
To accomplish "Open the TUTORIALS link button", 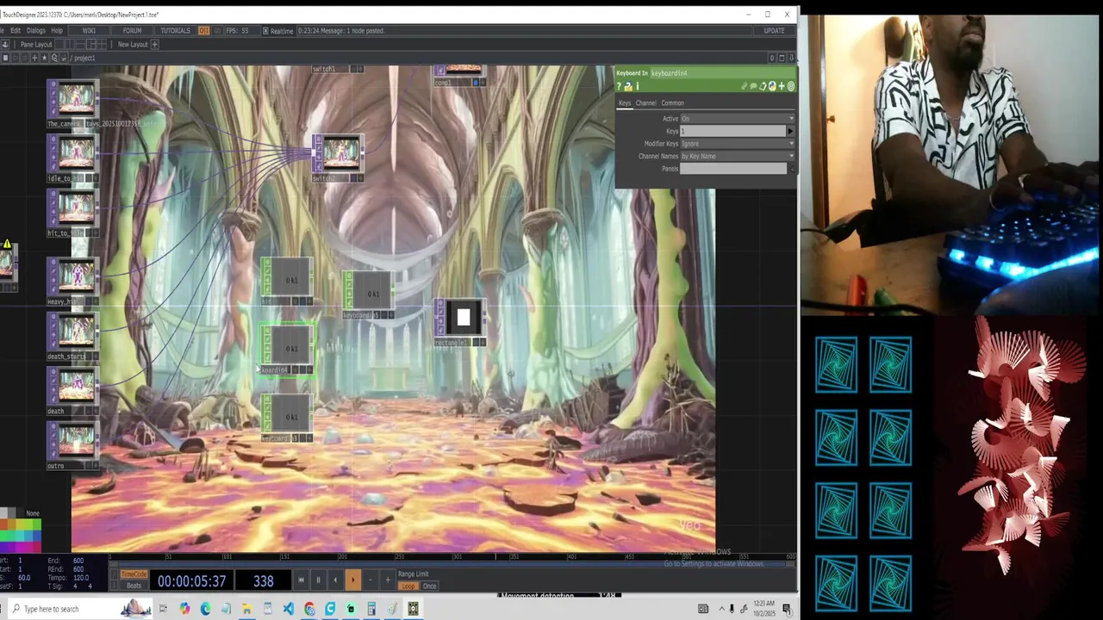I will (x=175, y=31).
